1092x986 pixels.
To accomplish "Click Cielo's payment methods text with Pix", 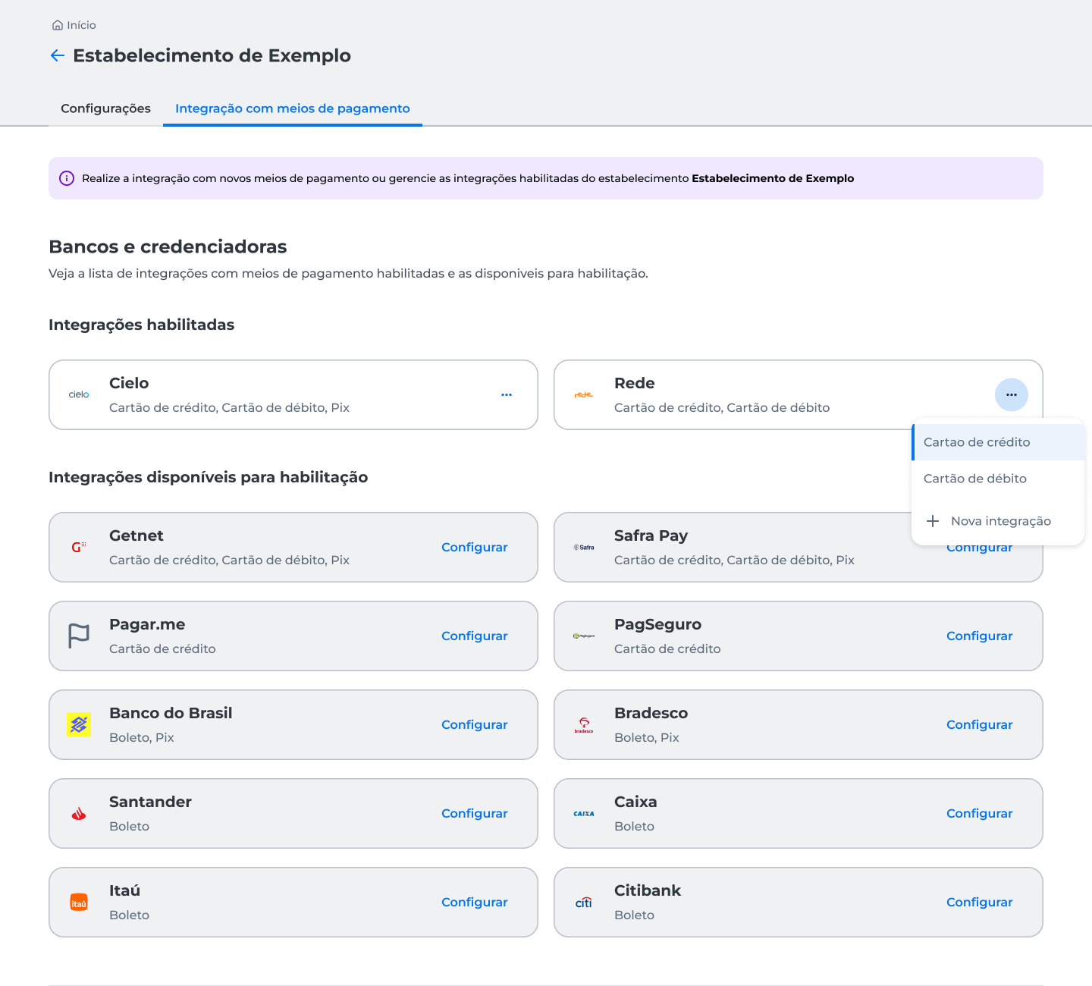I will click(229, 407).
